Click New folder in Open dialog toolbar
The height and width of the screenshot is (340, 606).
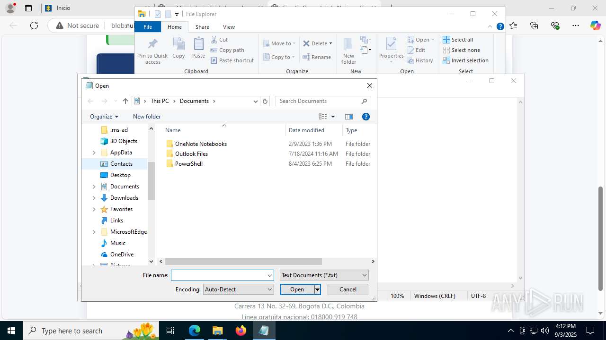[147, 117]
